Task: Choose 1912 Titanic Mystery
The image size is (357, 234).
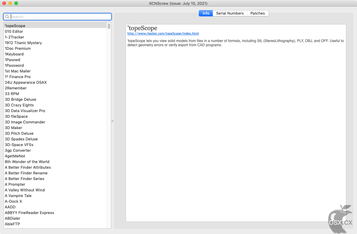Action: point(55,43)
